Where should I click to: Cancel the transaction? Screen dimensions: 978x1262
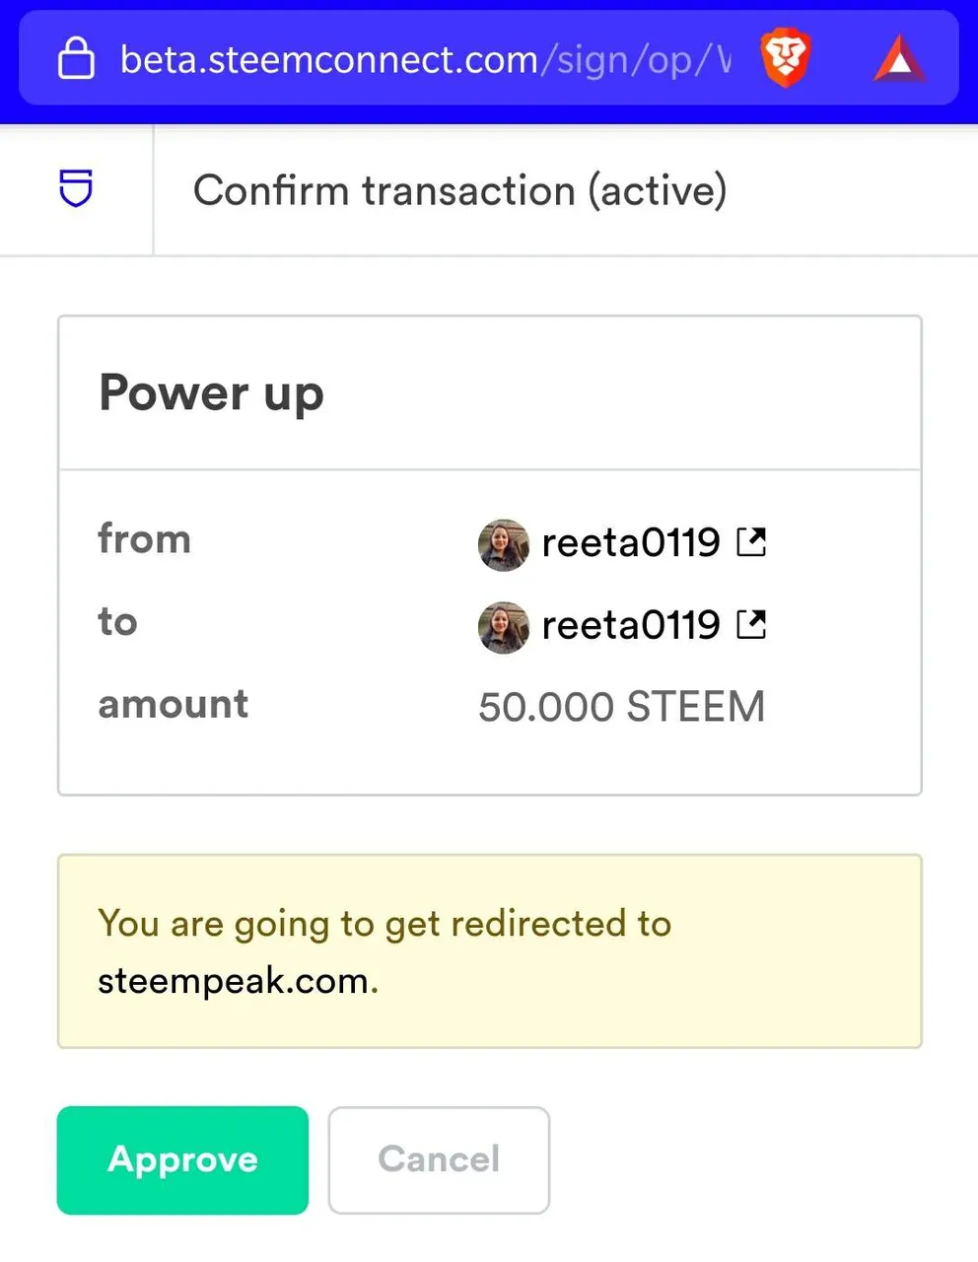[x=439, y=1159]
